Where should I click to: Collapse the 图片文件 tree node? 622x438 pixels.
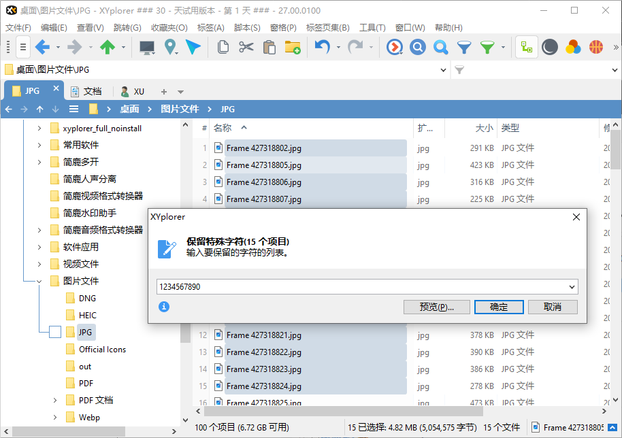[x=40, y=280]
